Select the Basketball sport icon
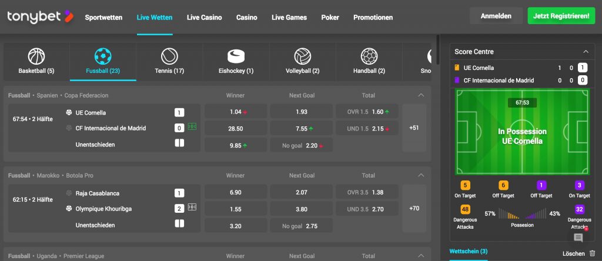The width and height of the screenshot is (602, 261). coord(36,56)
